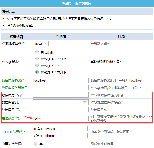Open the virtual keyboard icon in password field
The height and width of the screenshot is (148, 154).
85,102
